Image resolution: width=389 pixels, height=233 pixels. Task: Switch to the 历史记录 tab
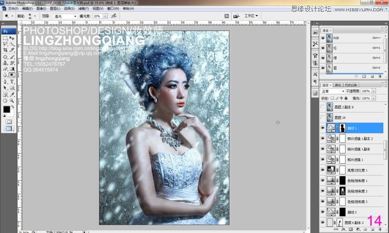click(x=351, y=85)
